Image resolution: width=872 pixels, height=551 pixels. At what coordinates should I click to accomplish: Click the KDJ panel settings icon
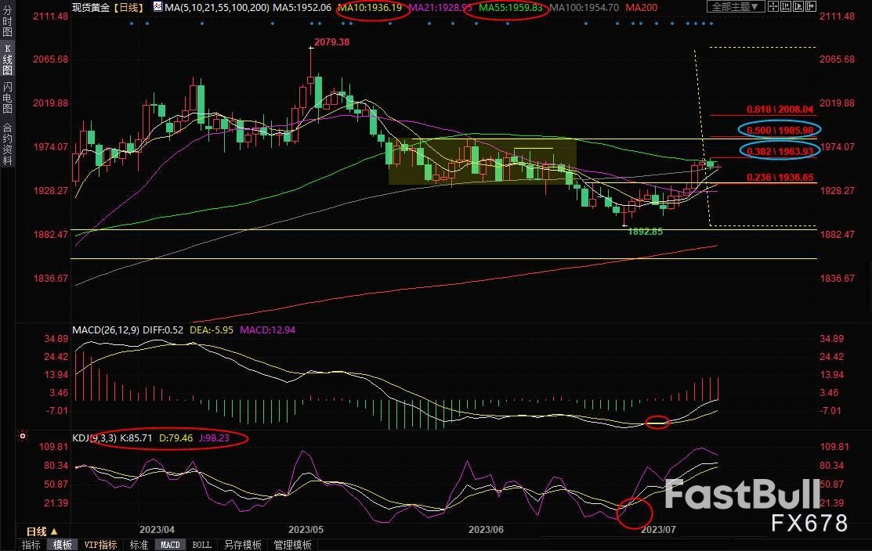tap(24, 436)
